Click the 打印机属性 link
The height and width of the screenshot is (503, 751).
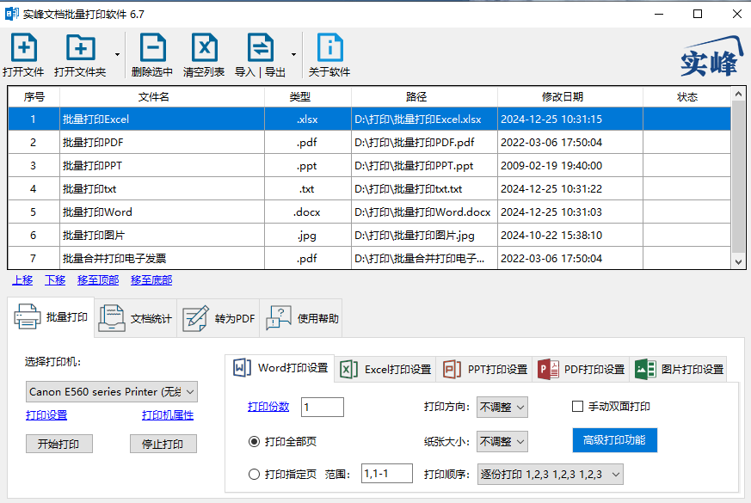168,415
